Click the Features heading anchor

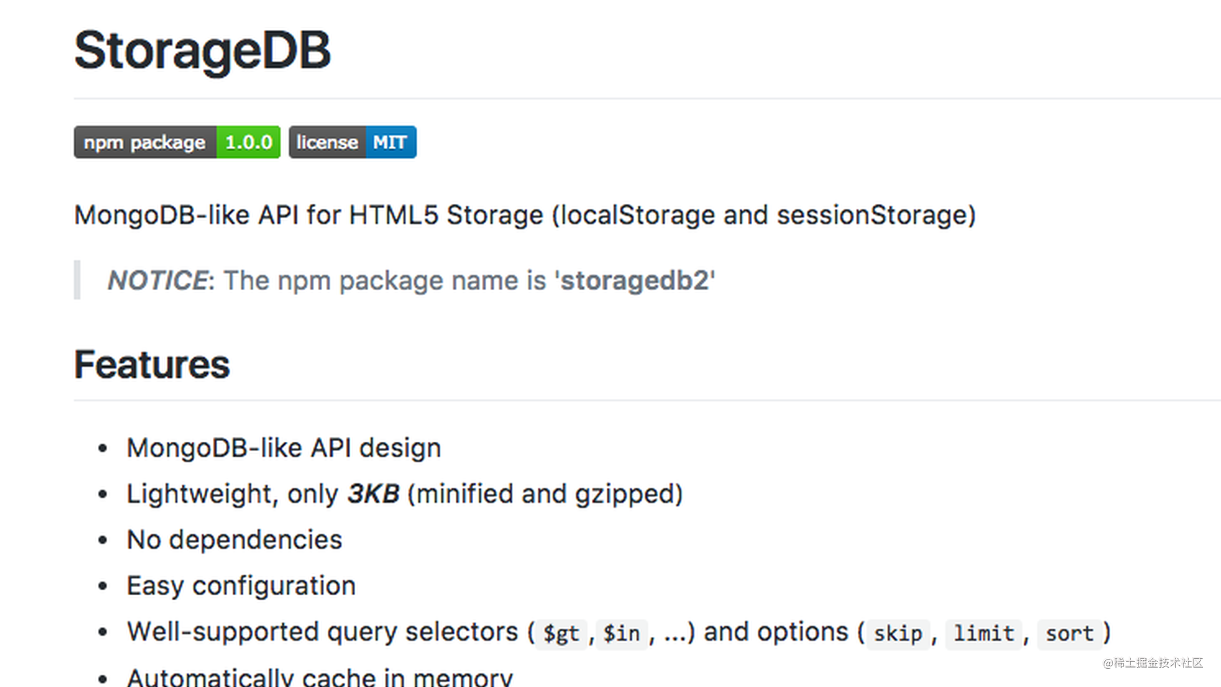coord(152,364)
